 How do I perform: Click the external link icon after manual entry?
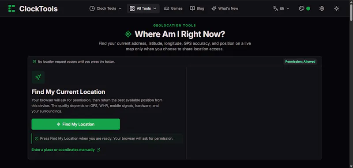pos(98,150)
